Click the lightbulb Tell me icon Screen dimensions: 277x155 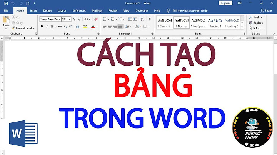click(168, 11)
